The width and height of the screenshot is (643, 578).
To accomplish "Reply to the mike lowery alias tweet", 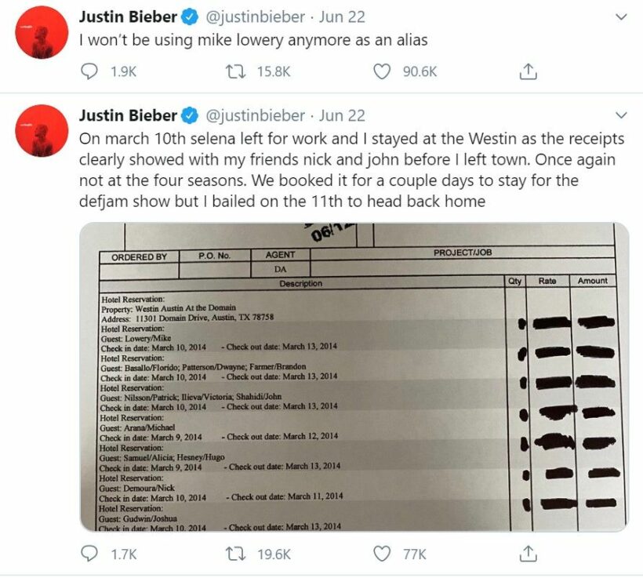I will point(91,71).
